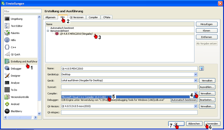
Task: Open the Android settings icon
Action: coord(7,104)
